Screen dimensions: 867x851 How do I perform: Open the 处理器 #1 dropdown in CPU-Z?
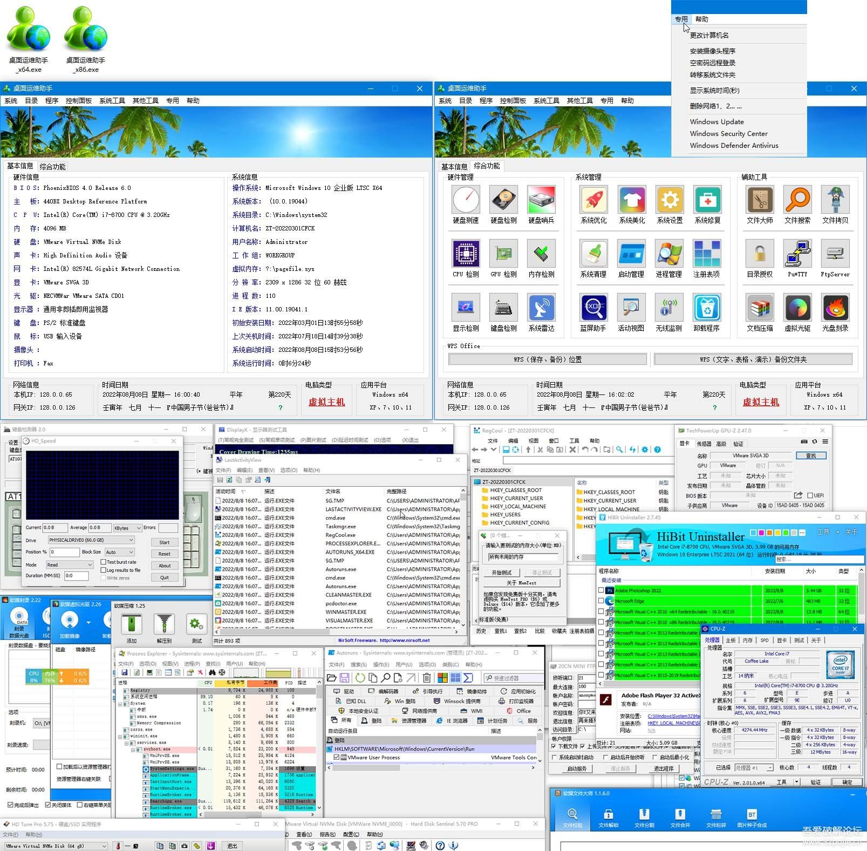[754, 767]
